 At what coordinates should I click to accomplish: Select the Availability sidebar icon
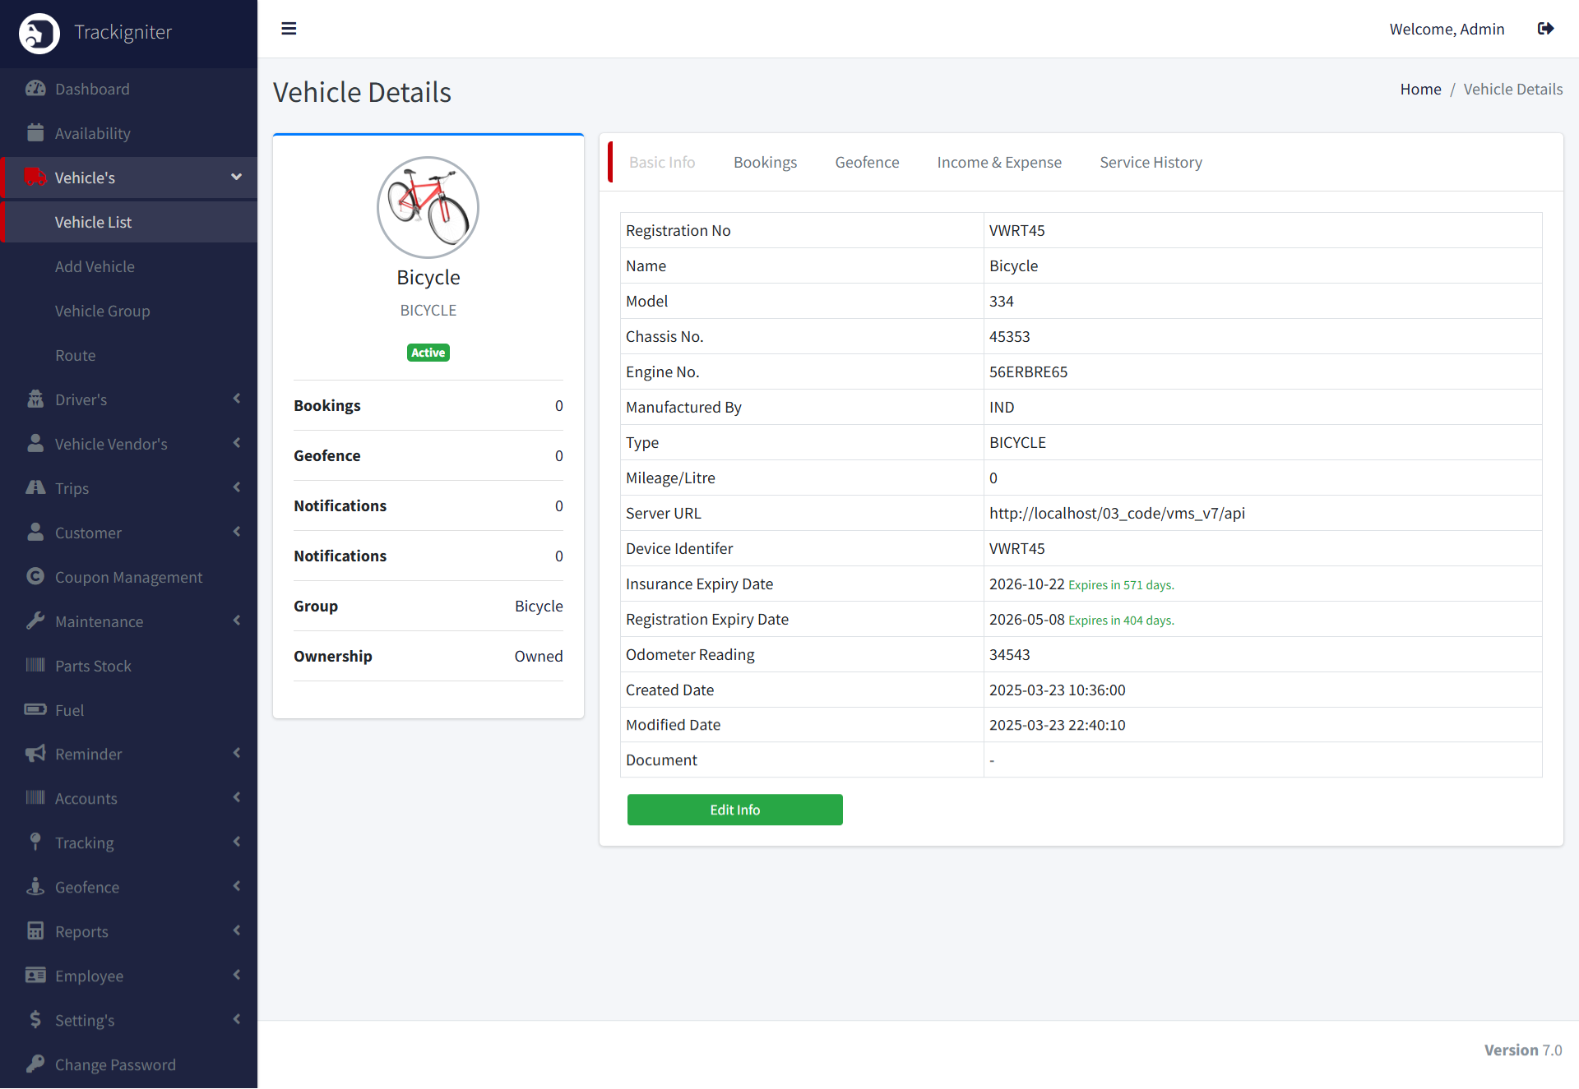(x=36, y=132)
